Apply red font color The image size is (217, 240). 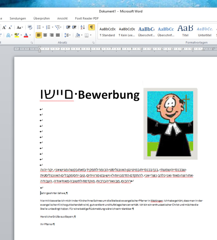click(26, 35)
